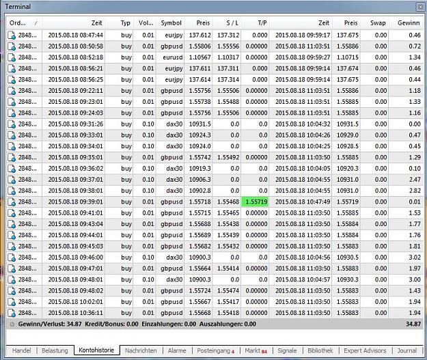427x360 pixels.
Task: Click the icon beside Gewinn/Verlust summary
Action: coord(12,324)
